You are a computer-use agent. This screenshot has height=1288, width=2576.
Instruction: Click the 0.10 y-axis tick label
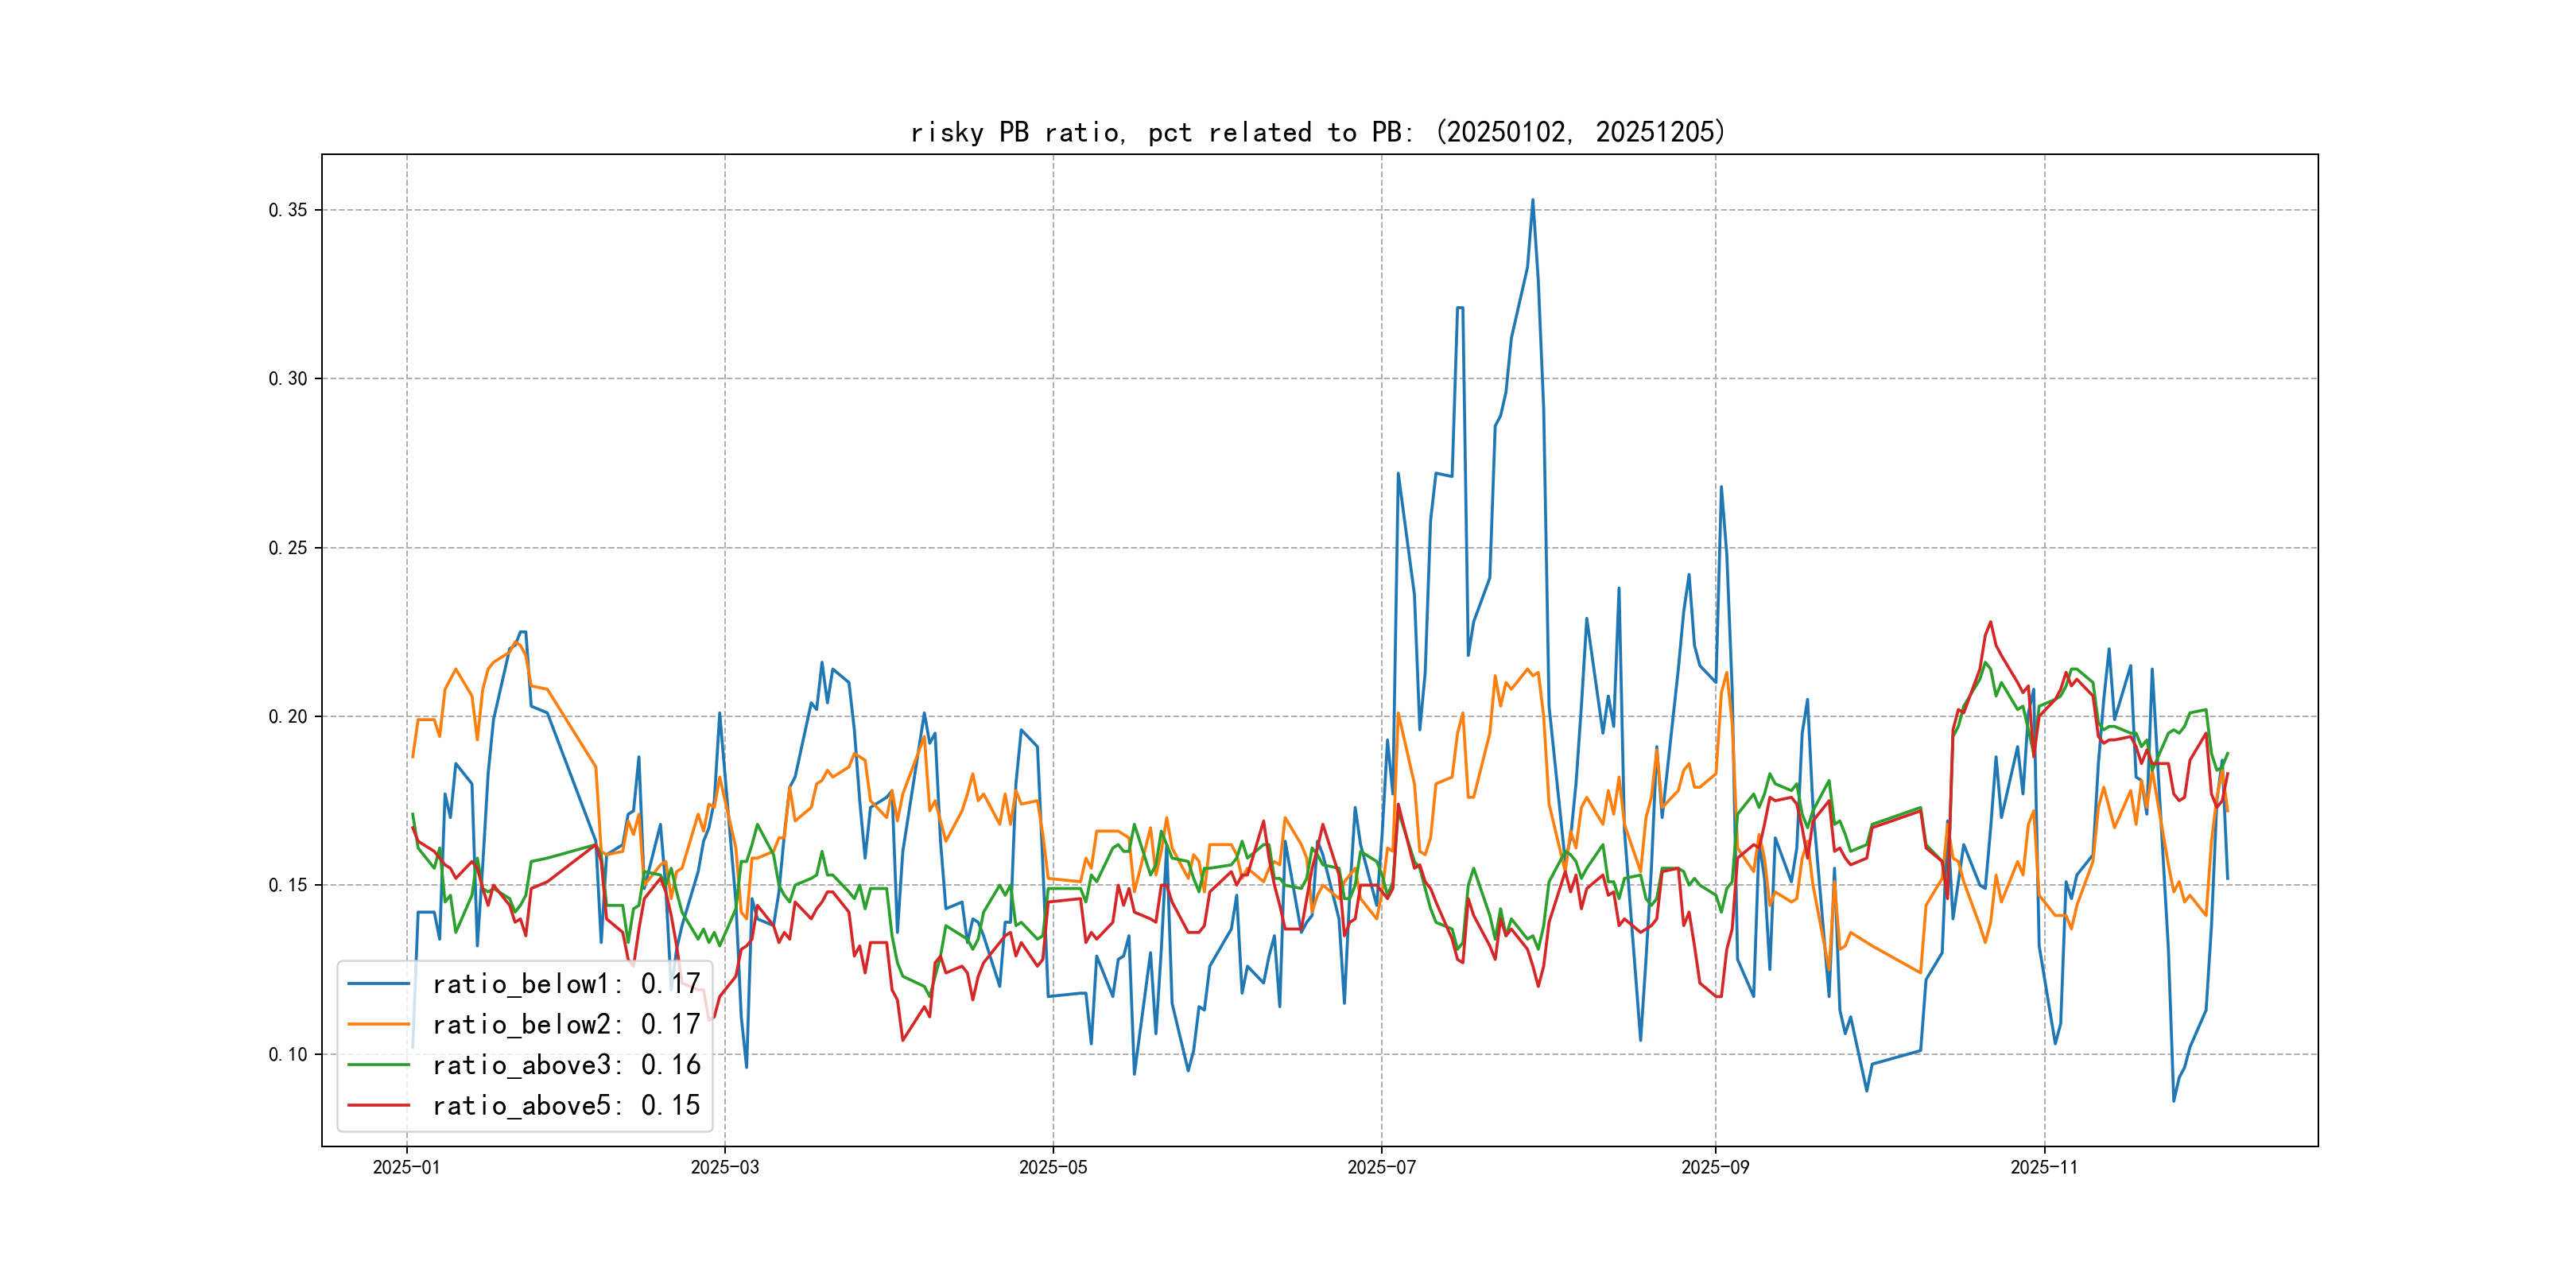point(287,1054)
